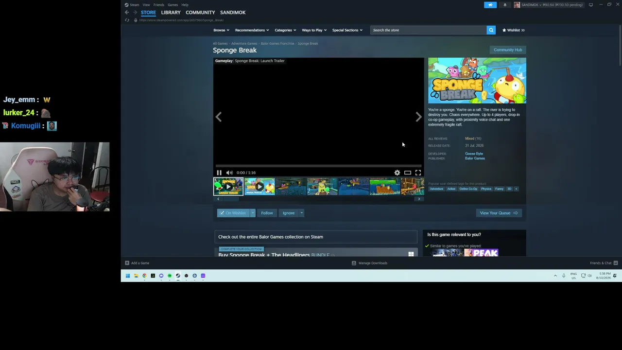
Task: Click the Online Co-Op tag
Action: [x=468, y=189]
